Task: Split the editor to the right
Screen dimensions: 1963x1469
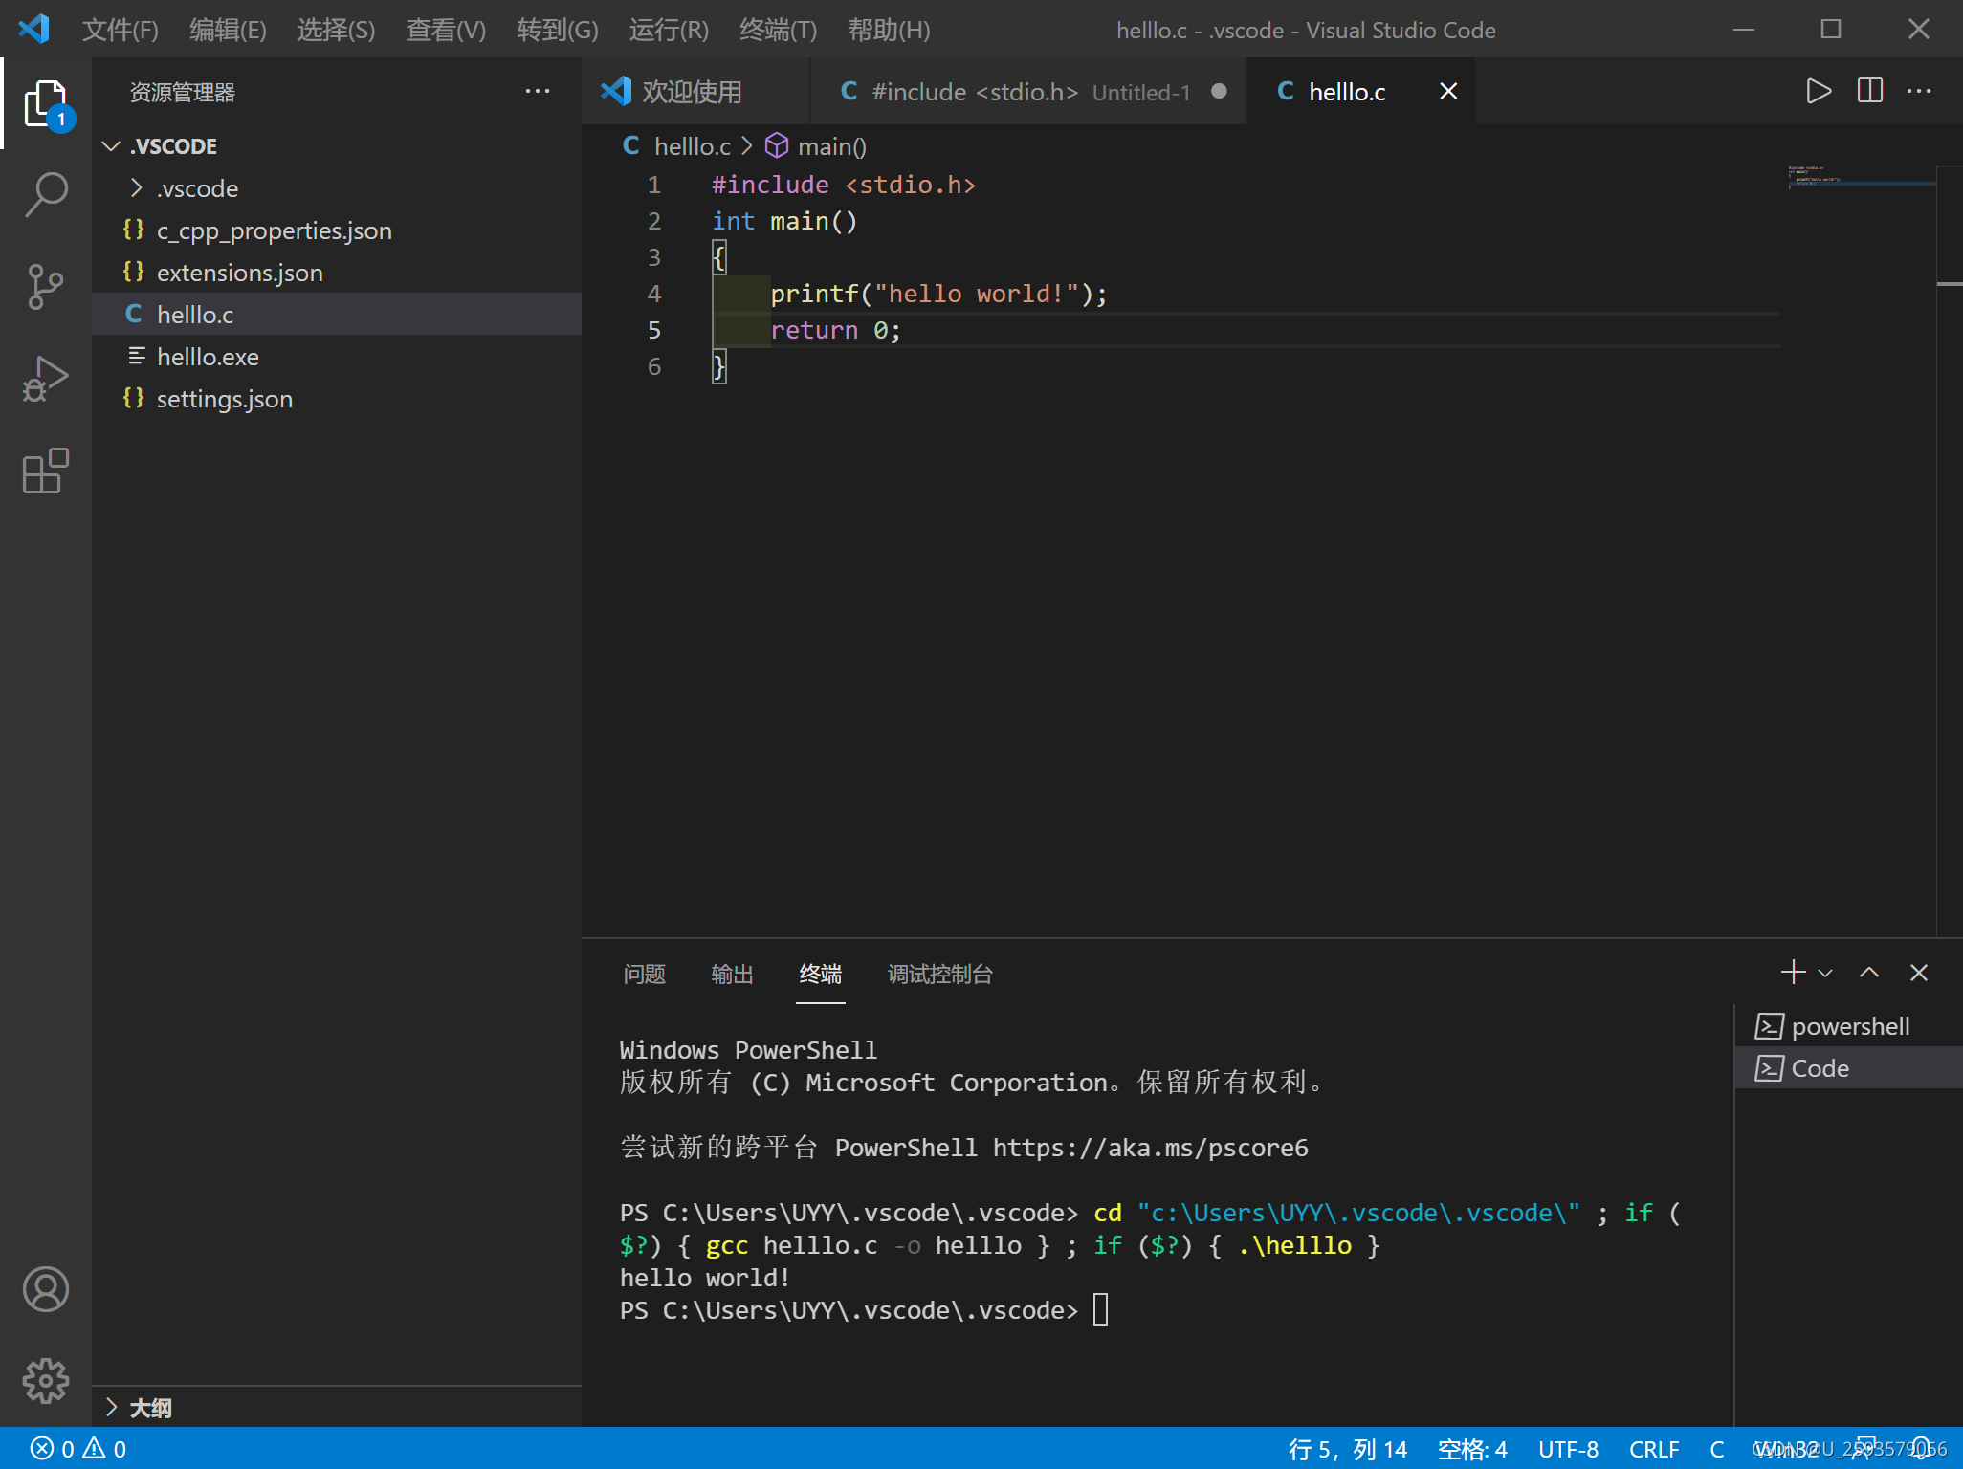Action: point(1870,91)
